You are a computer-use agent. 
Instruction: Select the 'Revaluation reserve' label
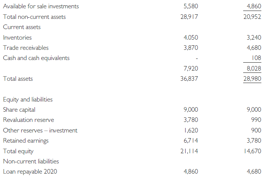[x=28, y=120]
